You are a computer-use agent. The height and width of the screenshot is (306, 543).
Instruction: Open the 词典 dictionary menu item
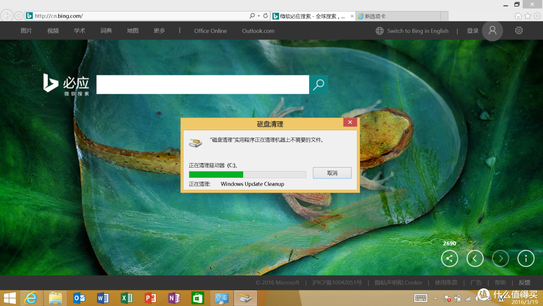coord(106,31)
